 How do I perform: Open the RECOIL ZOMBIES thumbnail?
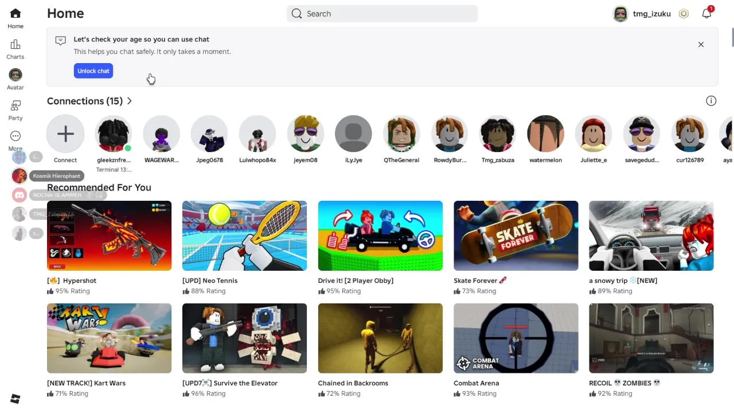pyautogui.click(x=651, y=338)
